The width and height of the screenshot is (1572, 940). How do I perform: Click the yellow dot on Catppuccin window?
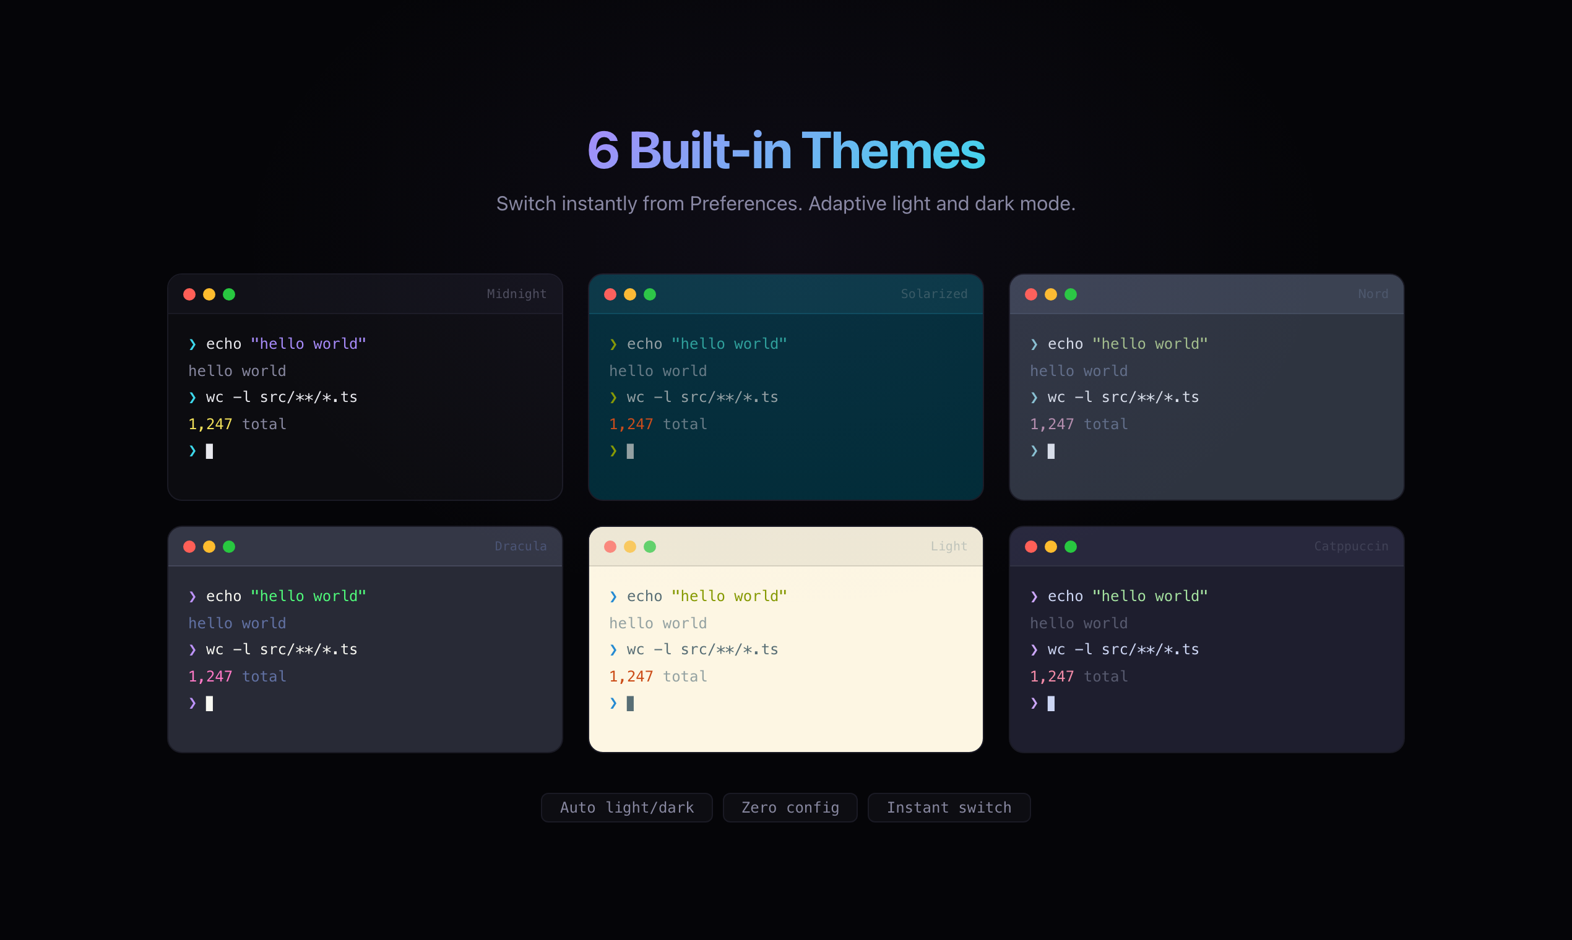click(1050, 546)
